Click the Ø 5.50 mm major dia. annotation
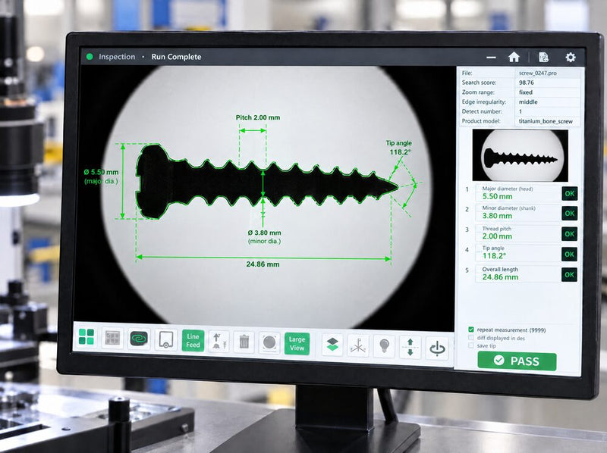The height and width of the screenshot is (453, 607). tap(101, 177)
